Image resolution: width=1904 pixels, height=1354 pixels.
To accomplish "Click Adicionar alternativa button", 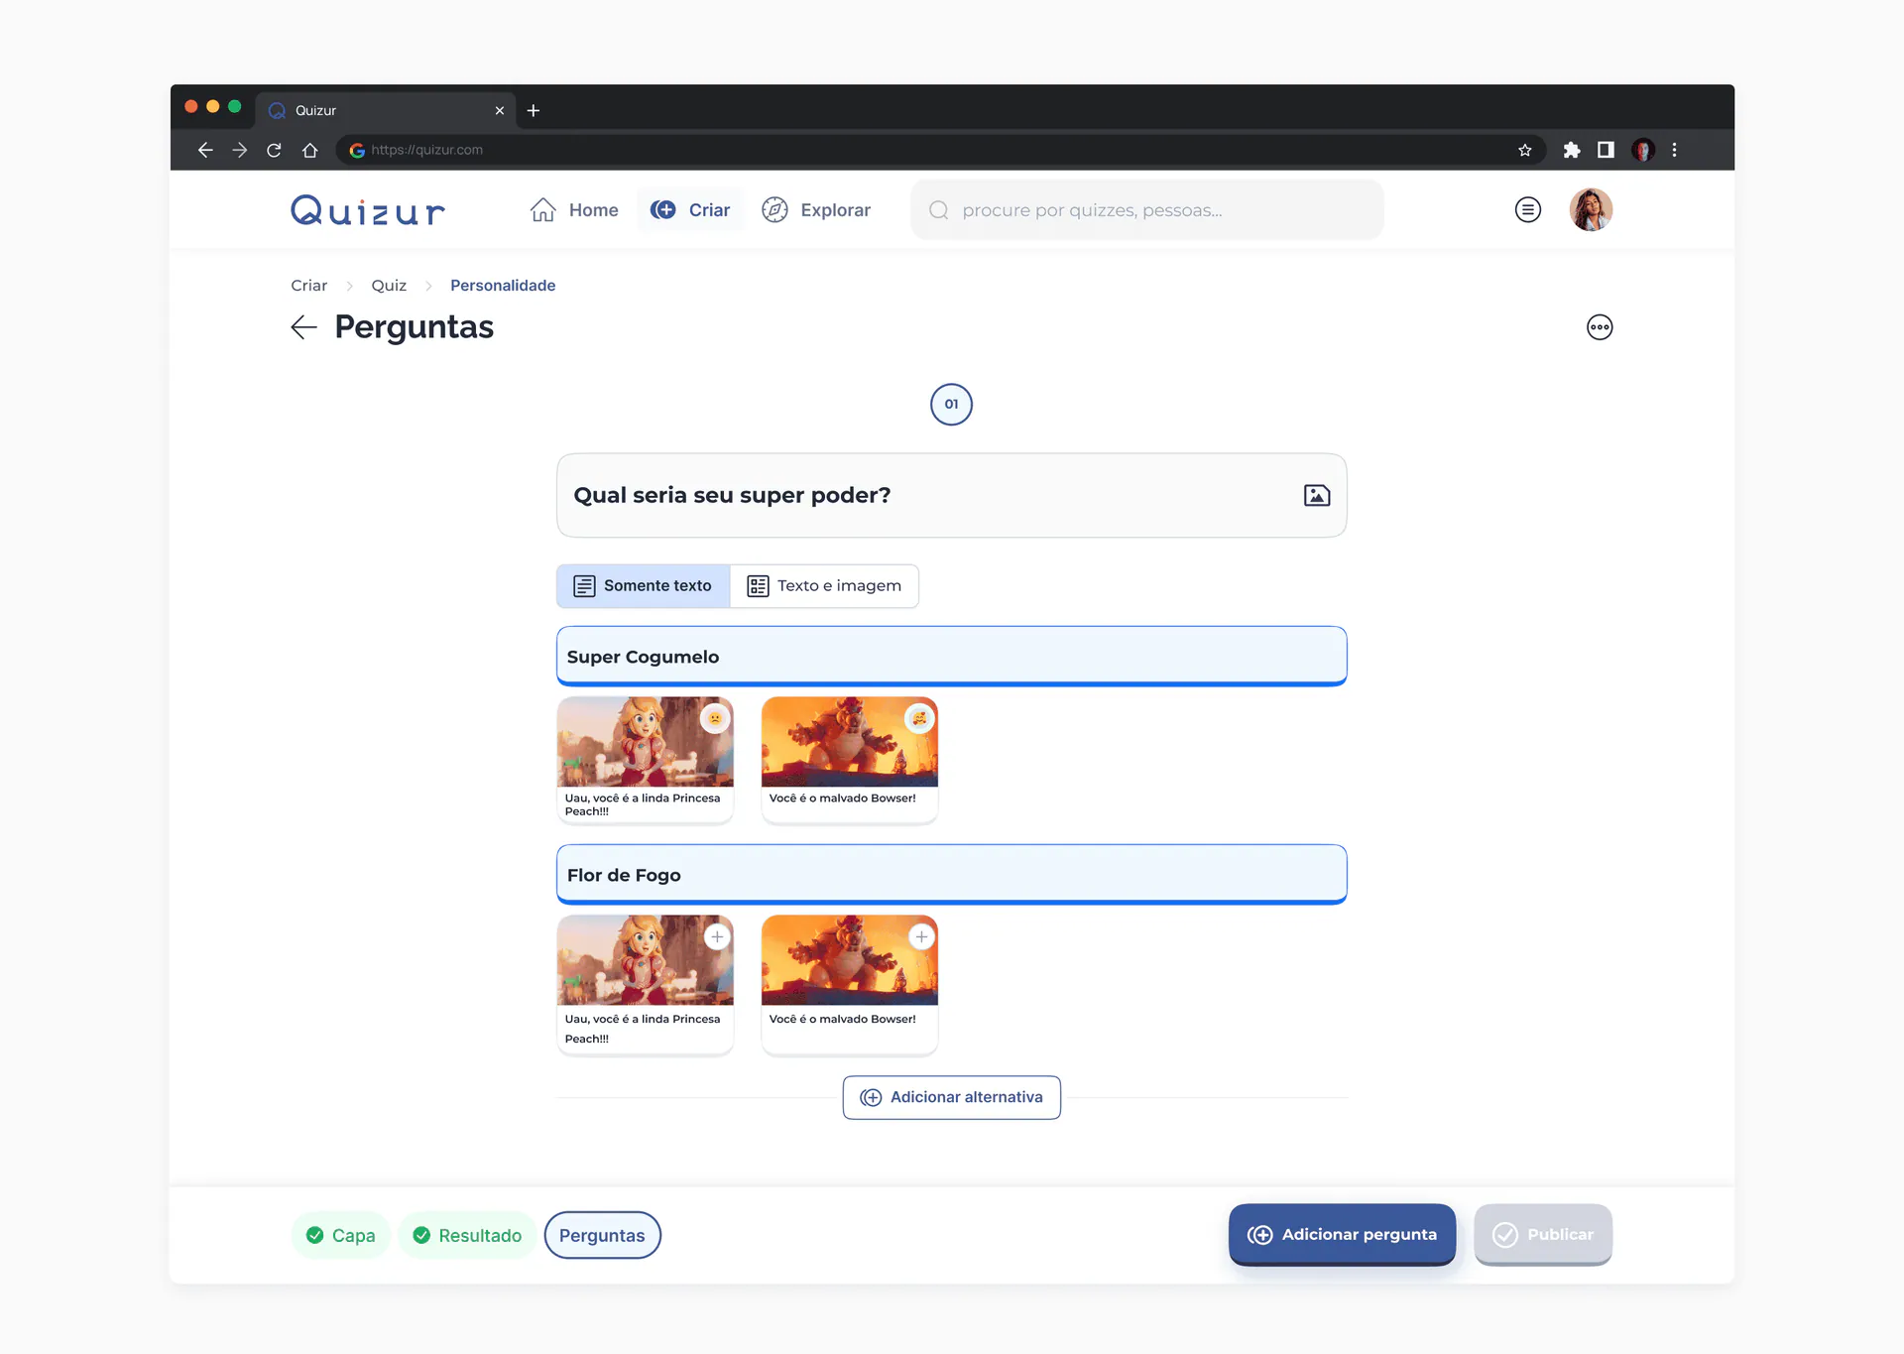I will click(x=951, y=1097).
